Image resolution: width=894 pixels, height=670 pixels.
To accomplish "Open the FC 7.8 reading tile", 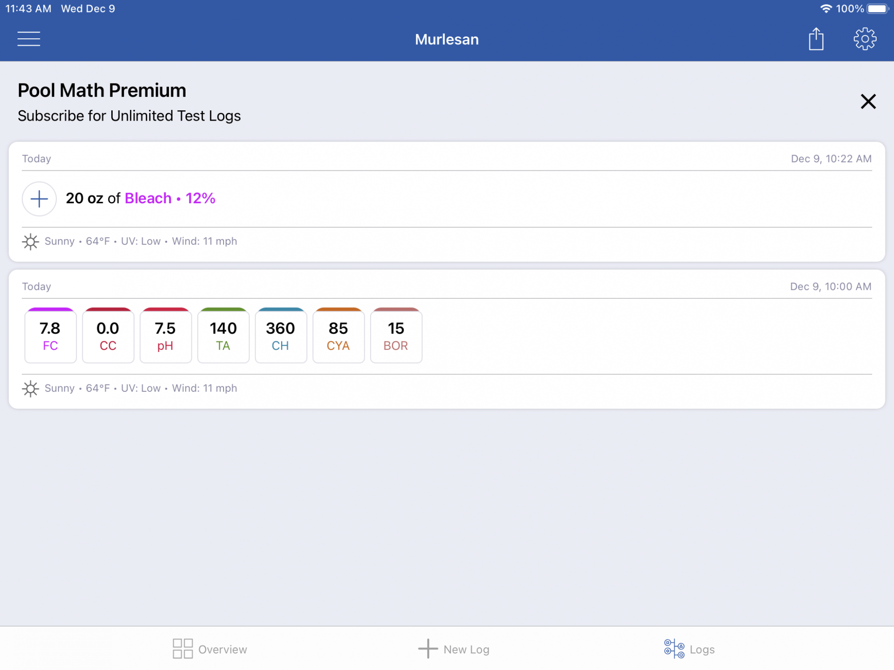I will (51, 335).
